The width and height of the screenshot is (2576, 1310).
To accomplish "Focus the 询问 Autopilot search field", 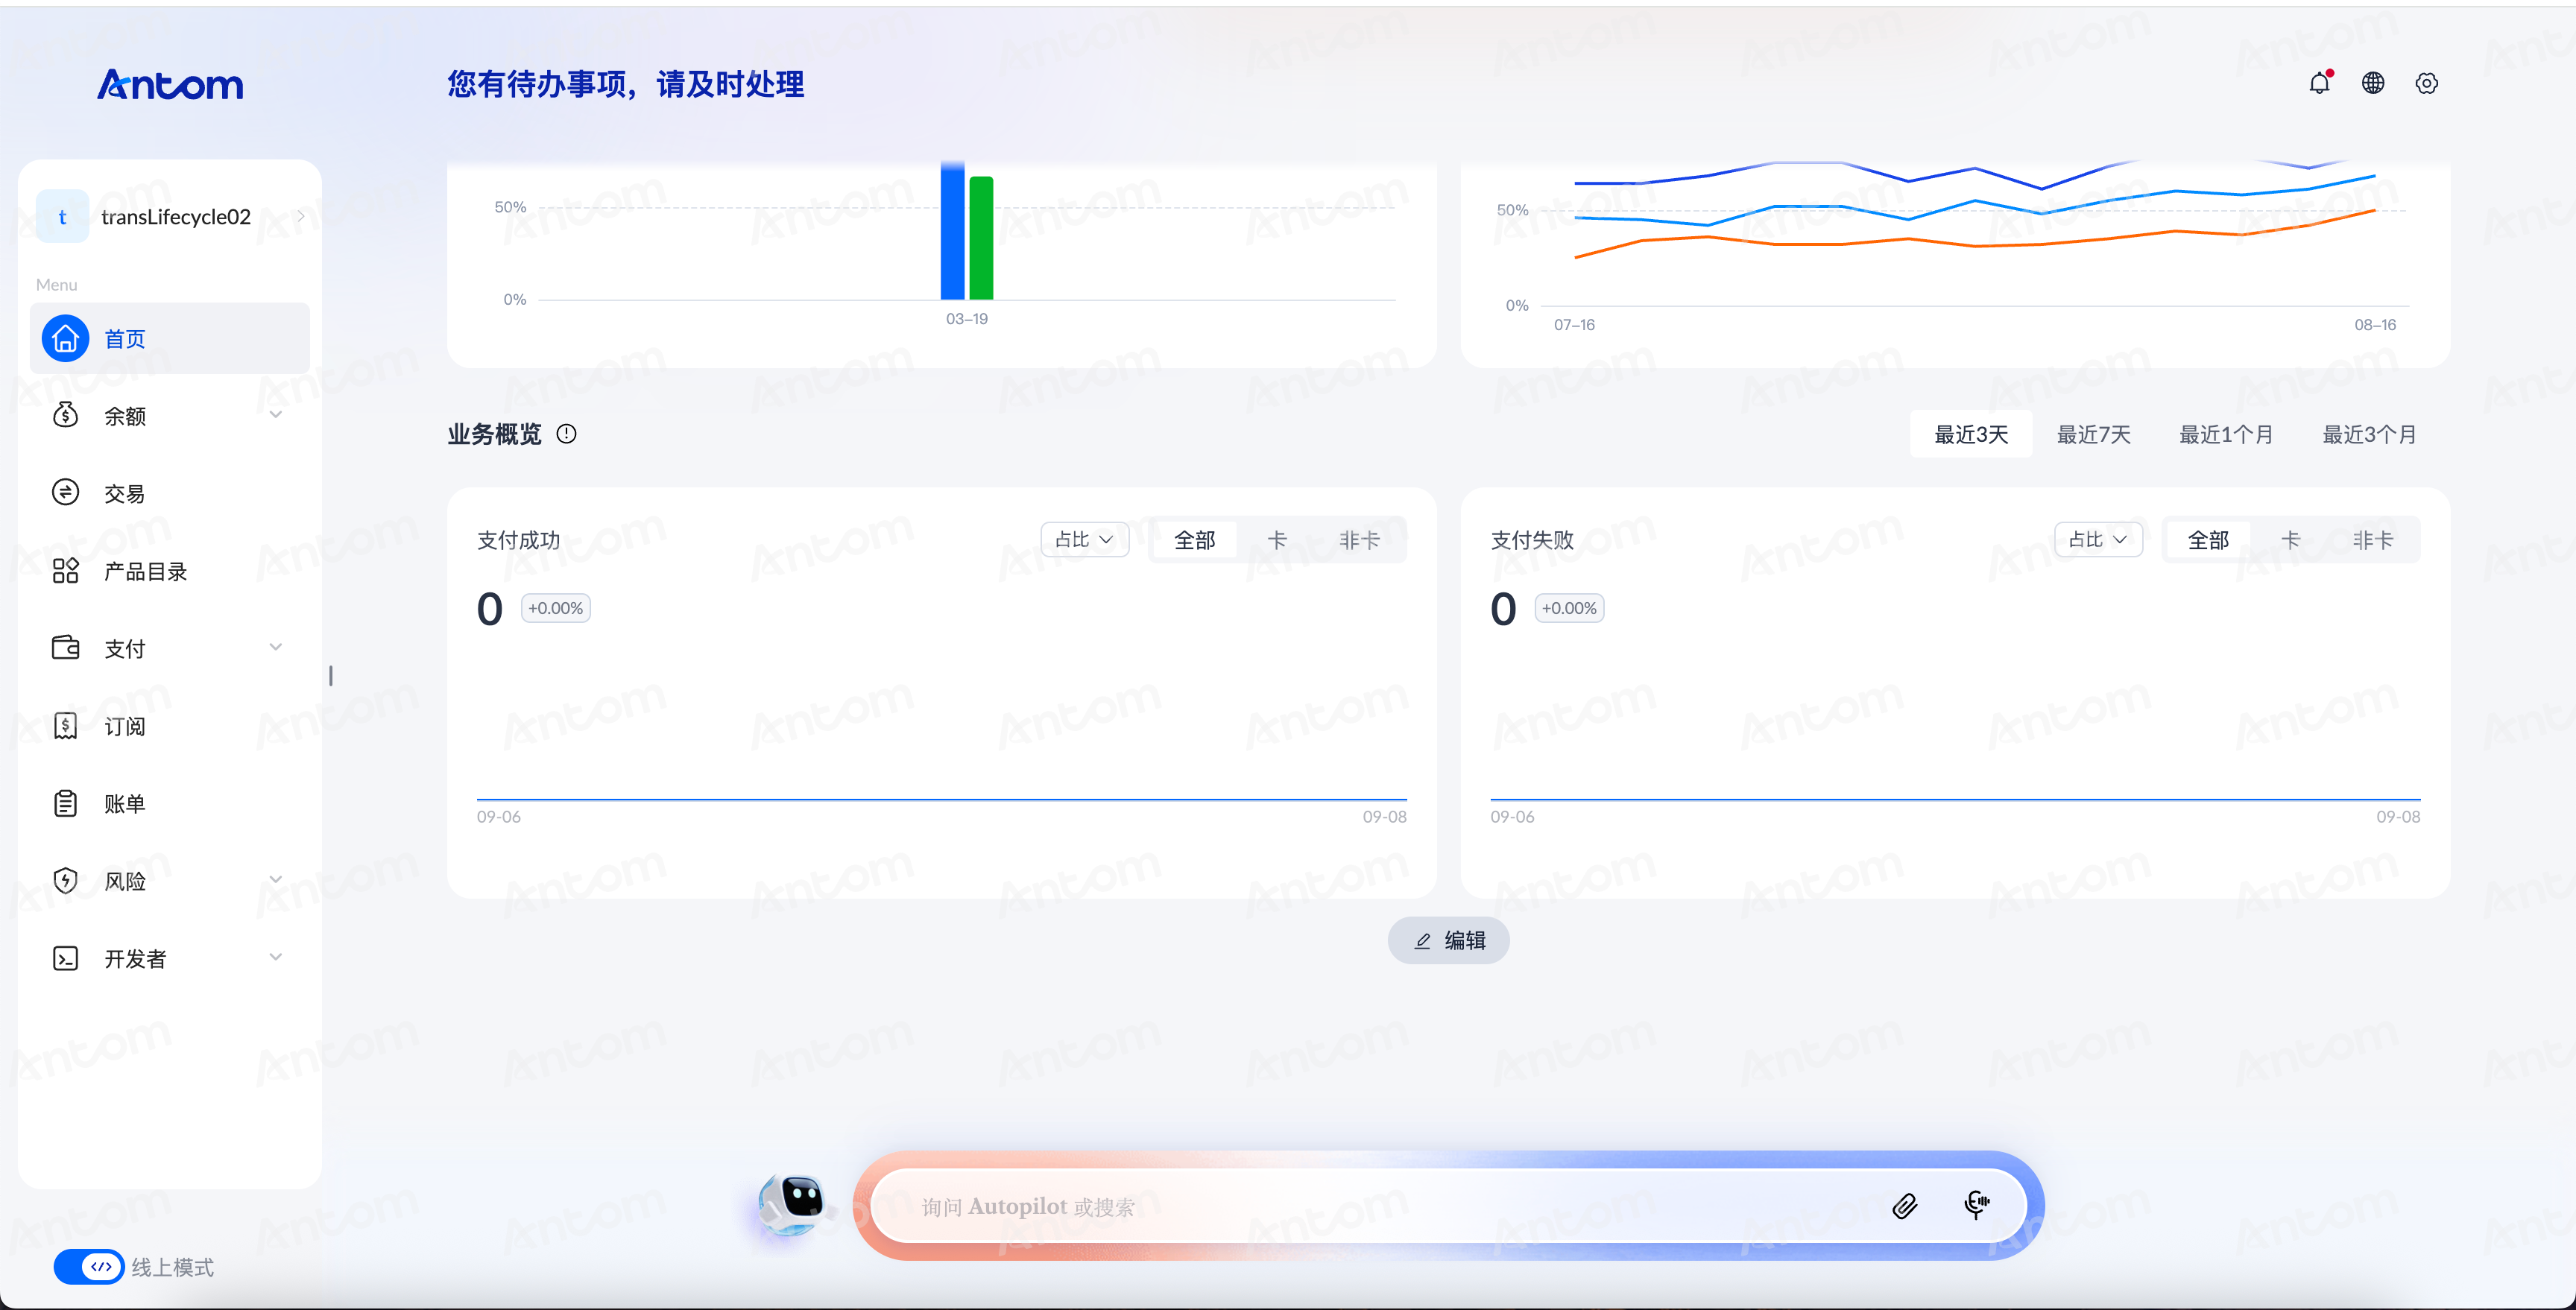I will (1390, 1206).
